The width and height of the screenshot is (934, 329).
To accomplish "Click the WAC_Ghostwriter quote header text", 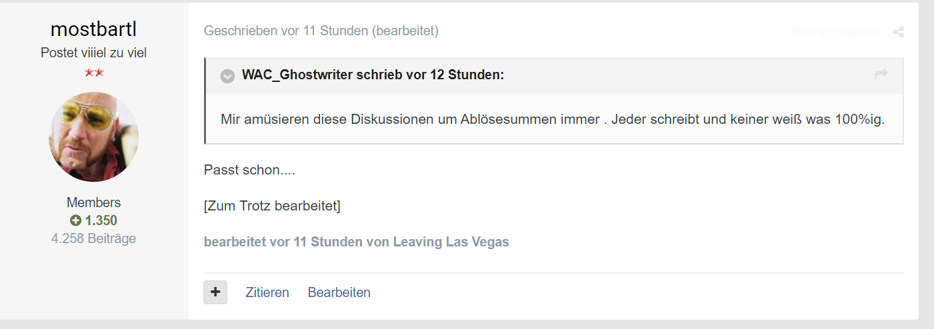I will point(373,75).
